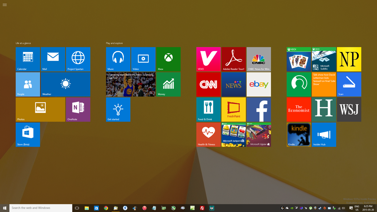Launch the Fresh Paint tile
The width and height of the screenshot is (377, 212).
[234, 110]
